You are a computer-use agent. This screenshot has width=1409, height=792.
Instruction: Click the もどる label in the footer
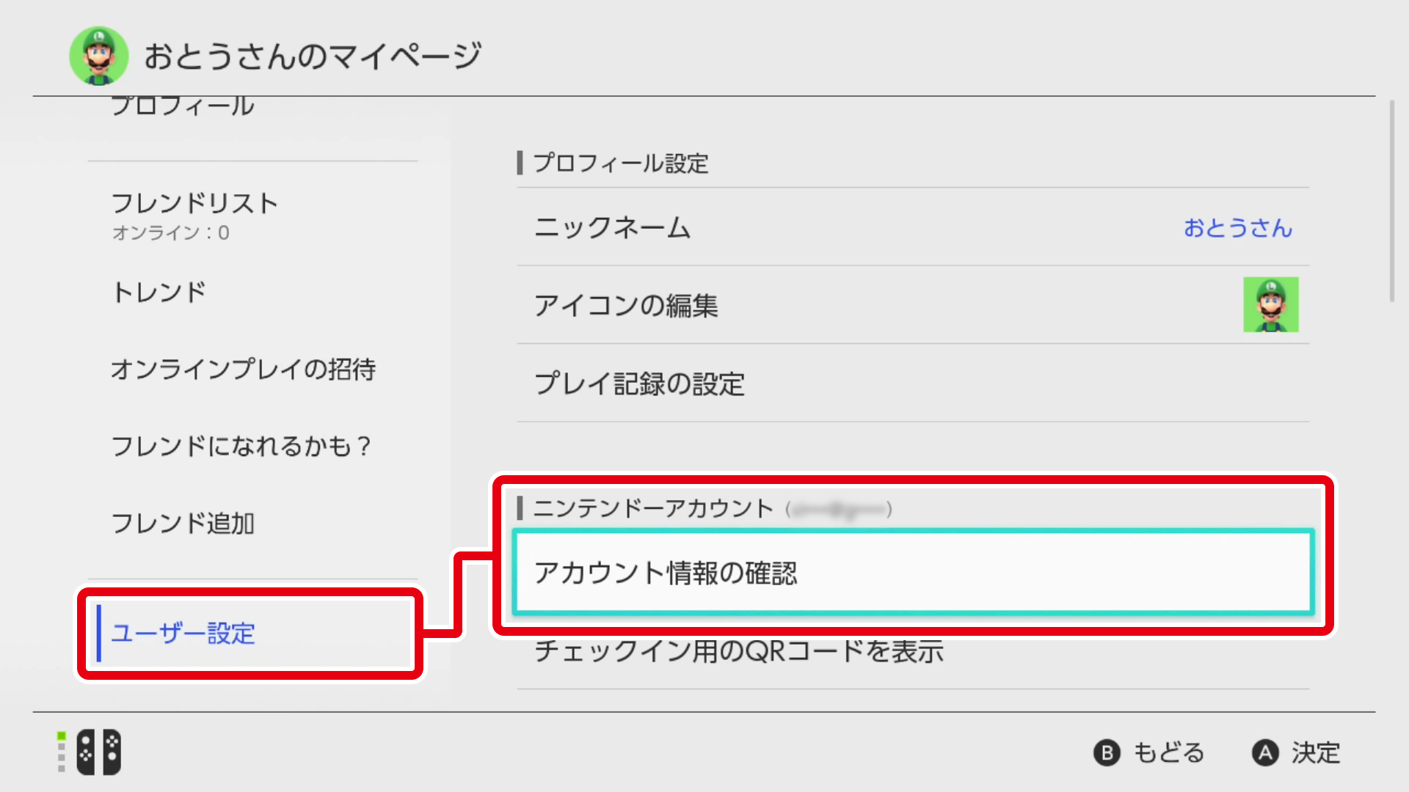(x=1169, y=753)
